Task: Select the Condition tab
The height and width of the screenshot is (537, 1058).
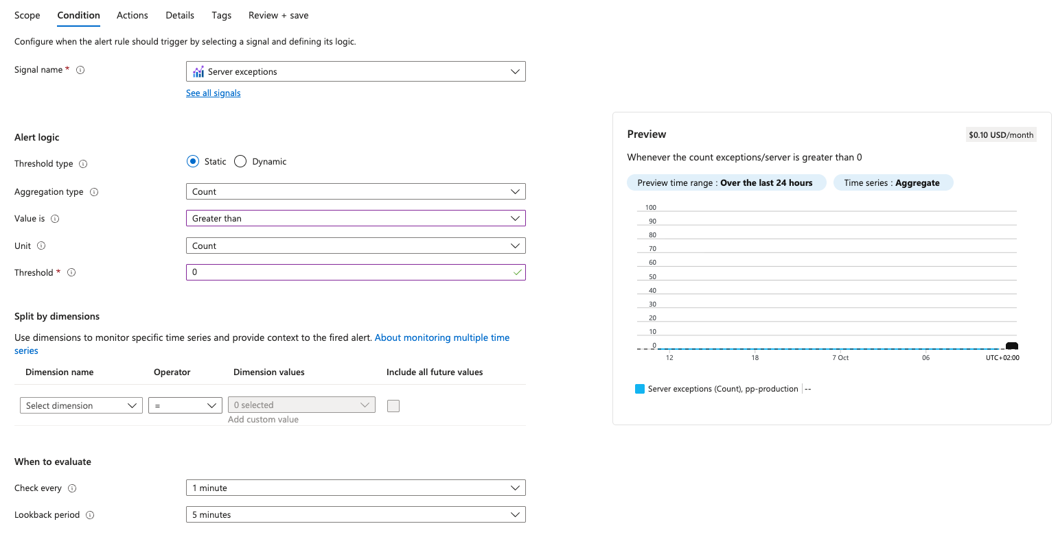Action: click(79, 15)
